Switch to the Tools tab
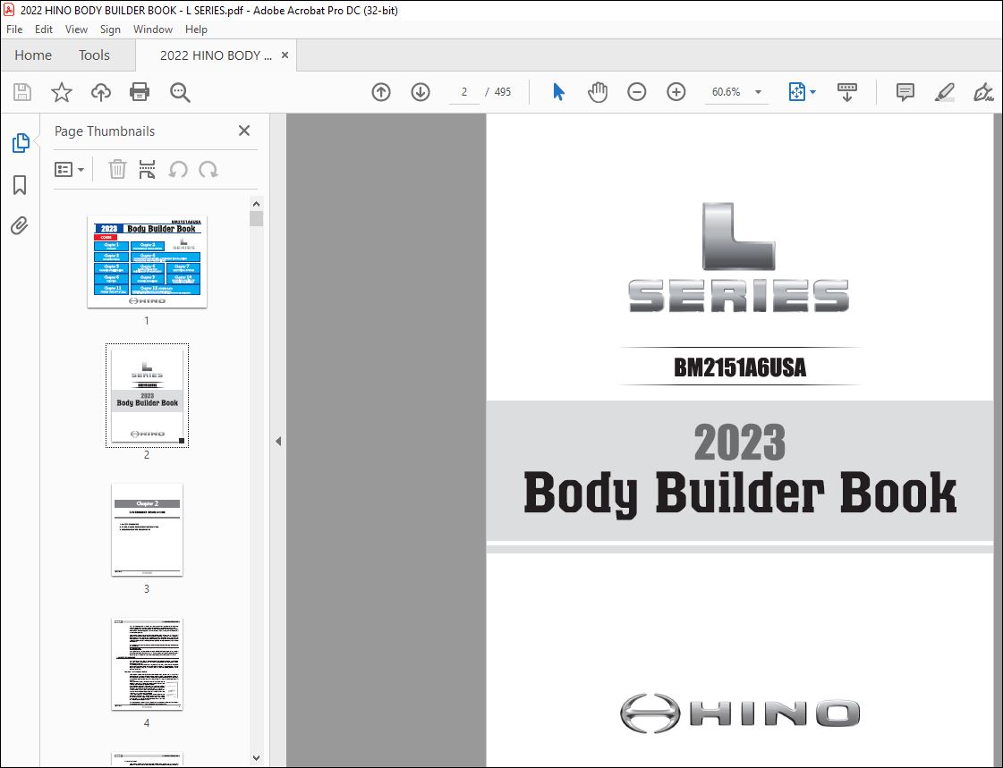The width and height of the screenshot is (1003, 768). [94, 55]
